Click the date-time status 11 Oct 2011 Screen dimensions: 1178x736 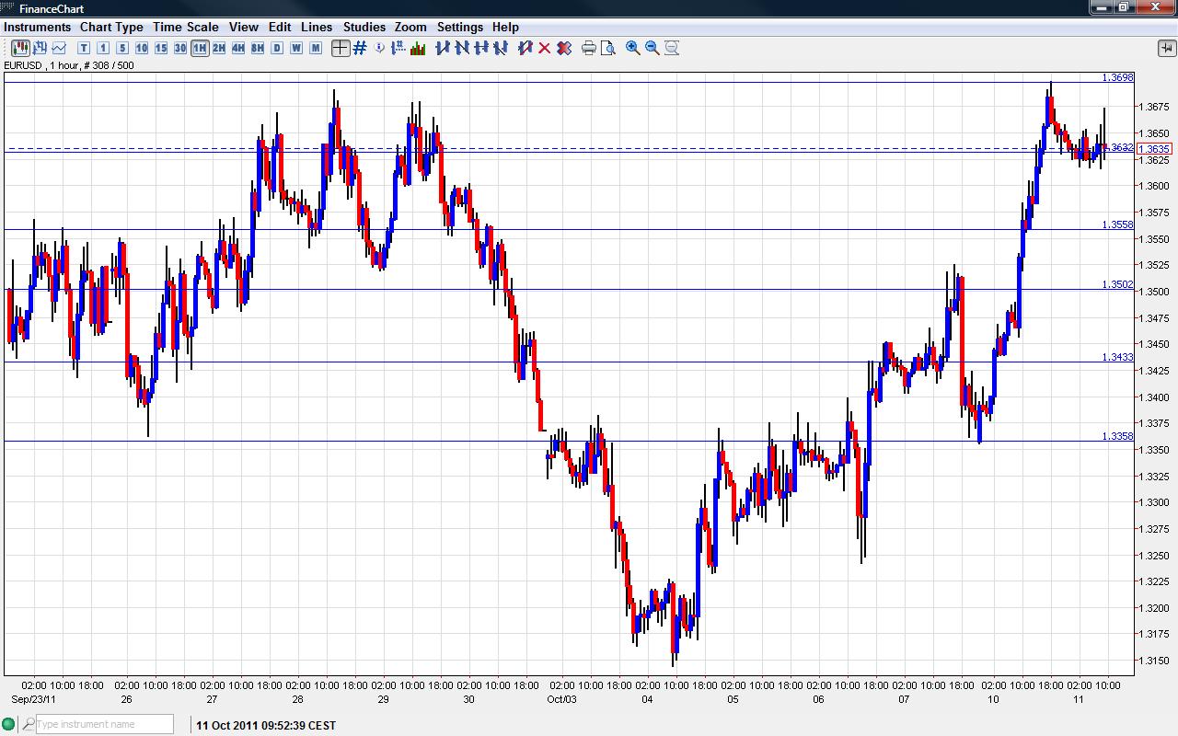266,725
